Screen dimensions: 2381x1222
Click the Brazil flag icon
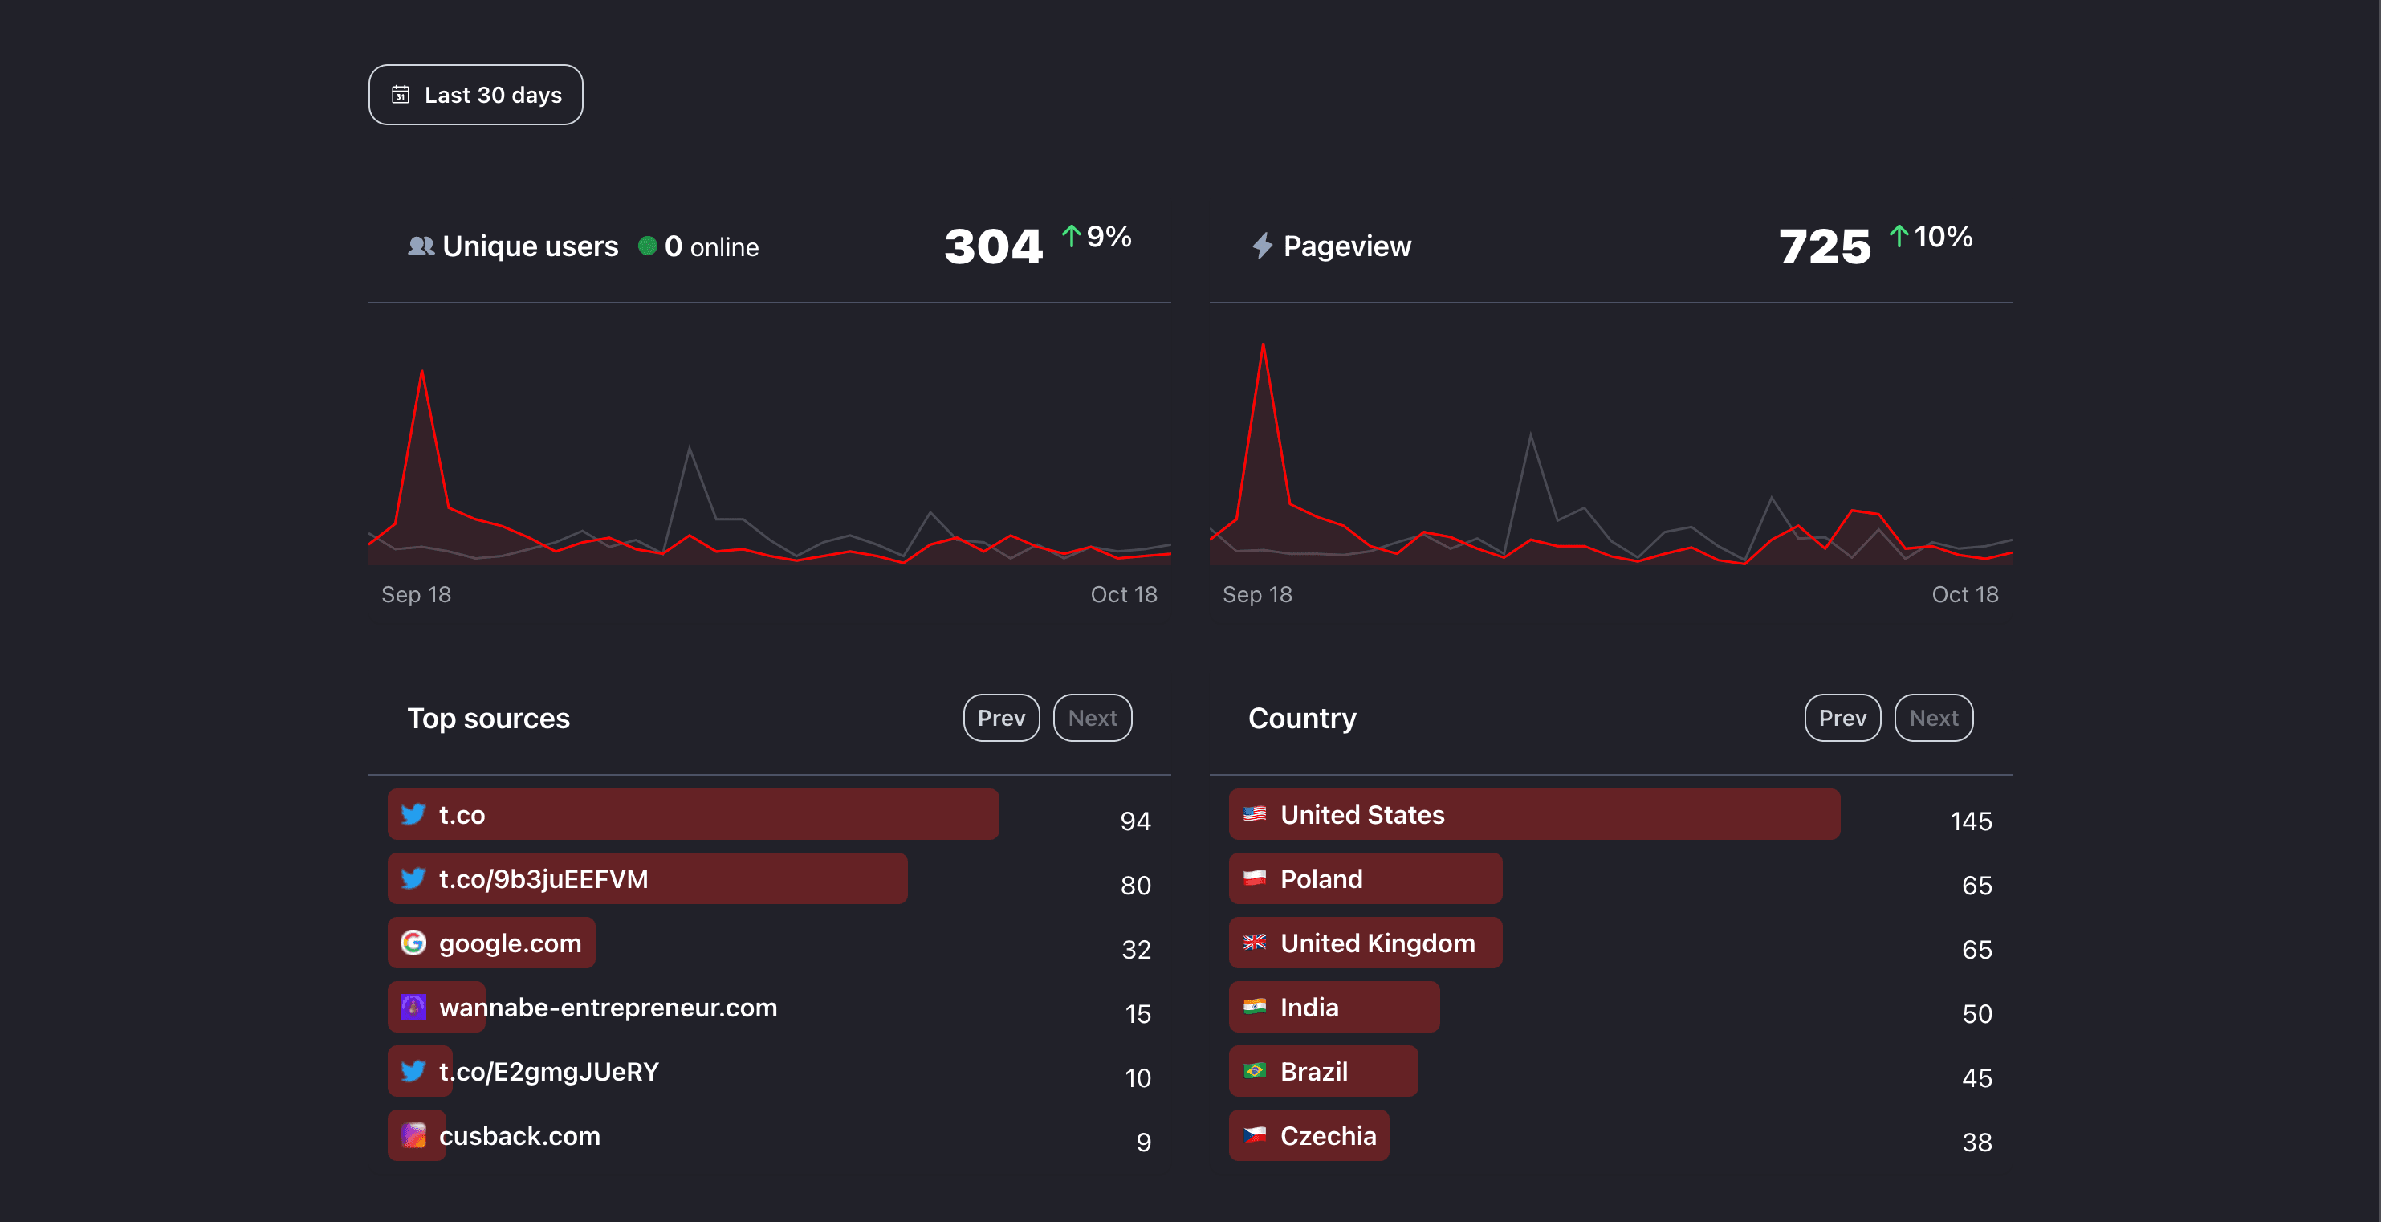pos(1254,1071)
